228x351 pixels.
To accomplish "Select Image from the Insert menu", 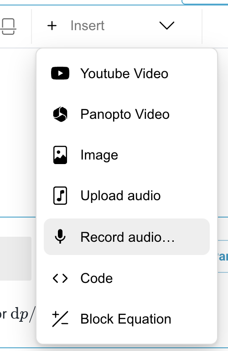I will [127, 155].
